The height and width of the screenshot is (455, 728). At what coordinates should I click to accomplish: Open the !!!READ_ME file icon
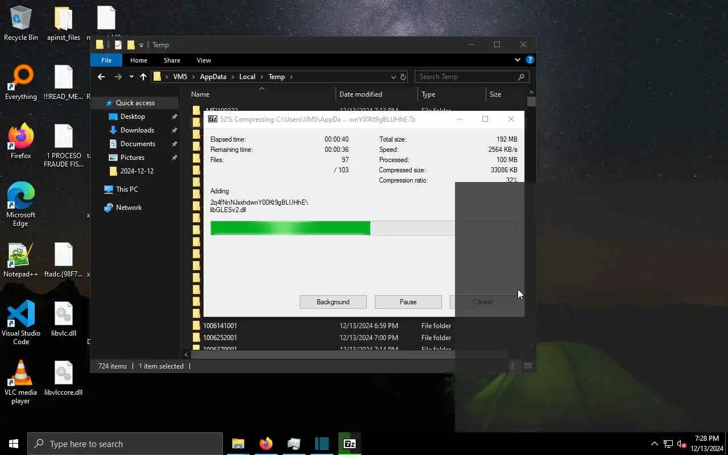[63, 82]
